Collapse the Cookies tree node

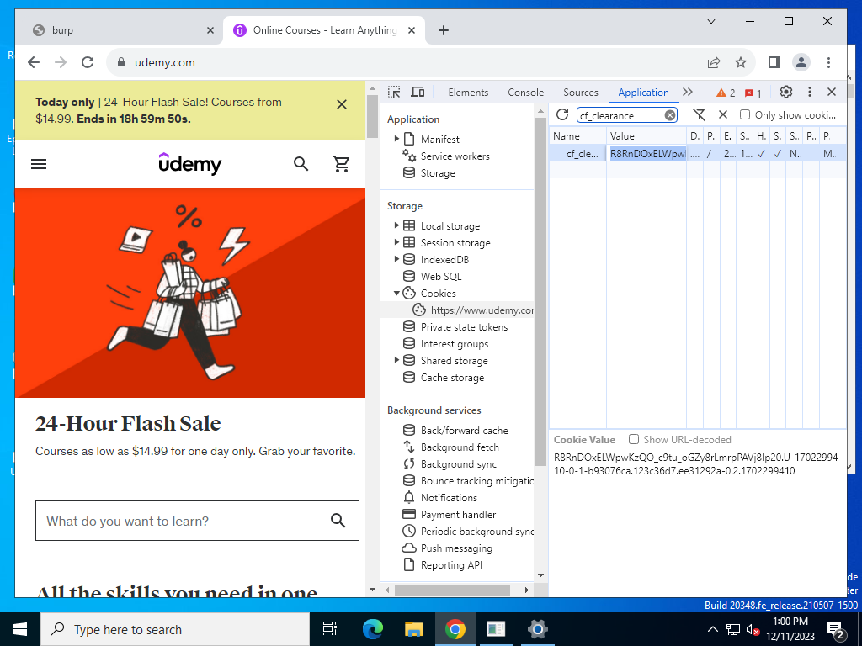coord(396,293)
